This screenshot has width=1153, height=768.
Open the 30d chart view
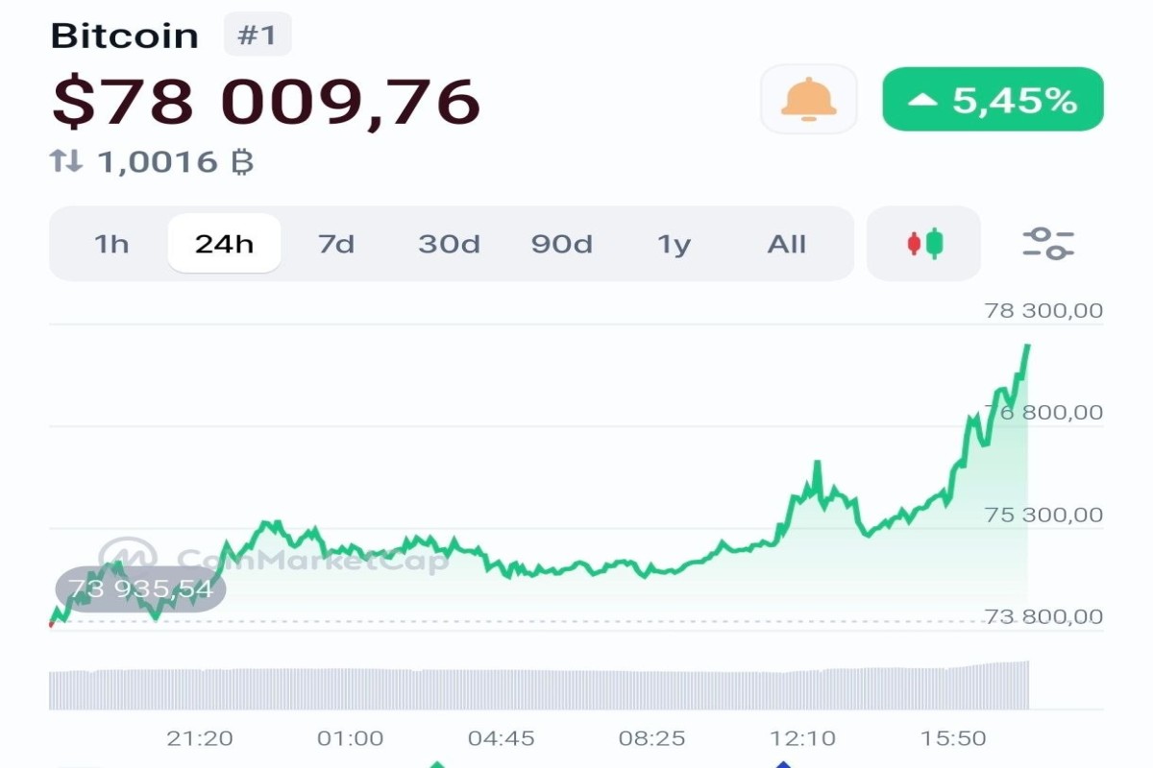click(x=448, y=243)
